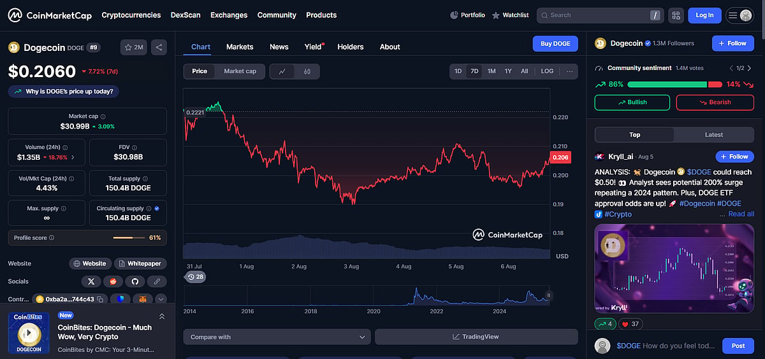Follow Dogecoin community with Follow button
Viewport: 765px width, 359px height.
point(732,43)
